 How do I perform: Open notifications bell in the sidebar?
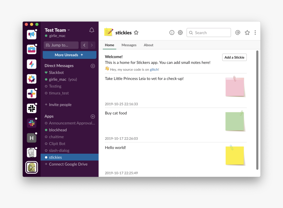[92, 30]
